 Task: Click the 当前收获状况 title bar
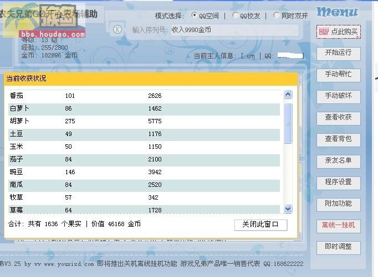click(x=151, y=79)
